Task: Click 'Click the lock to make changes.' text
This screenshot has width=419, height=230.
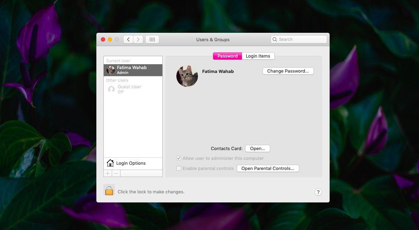Action: 151,192
